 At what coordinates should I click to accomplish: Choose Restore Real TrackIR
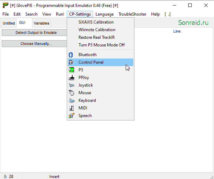100,37
